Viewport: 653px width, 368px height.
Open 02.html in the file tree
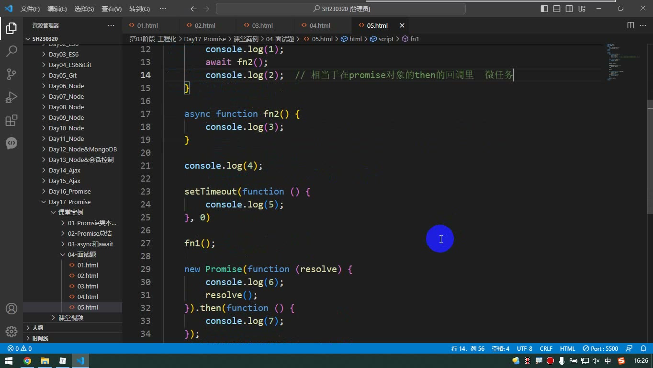coord(88,276)
